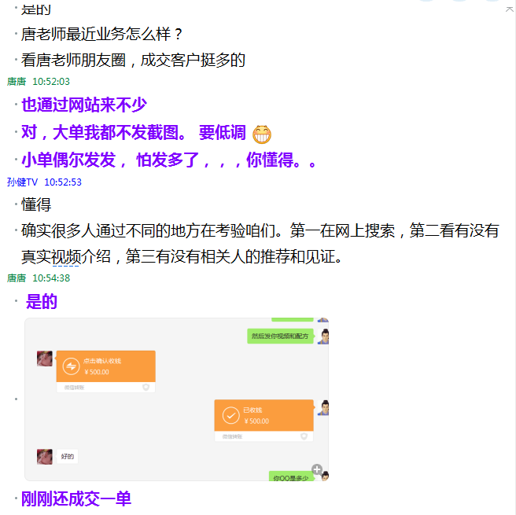Open the embedded WeChat transfer screenshot
This screenshot has width=516, height=515.
(177, 399)
